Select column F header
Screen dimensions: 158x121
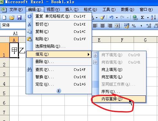[x=122, y=40]
